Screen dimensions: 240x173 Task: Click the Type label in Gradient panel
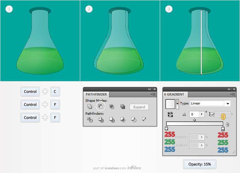(x=184, y=103)
